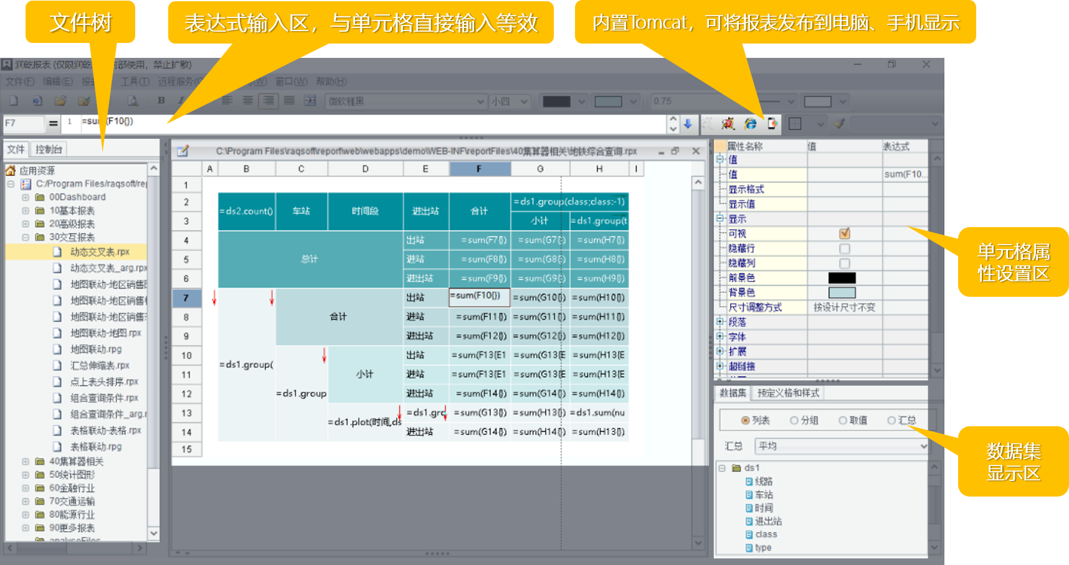
Task: Select the 汇总 radio button
Action: pyautogui.click(x=891, y=421)
